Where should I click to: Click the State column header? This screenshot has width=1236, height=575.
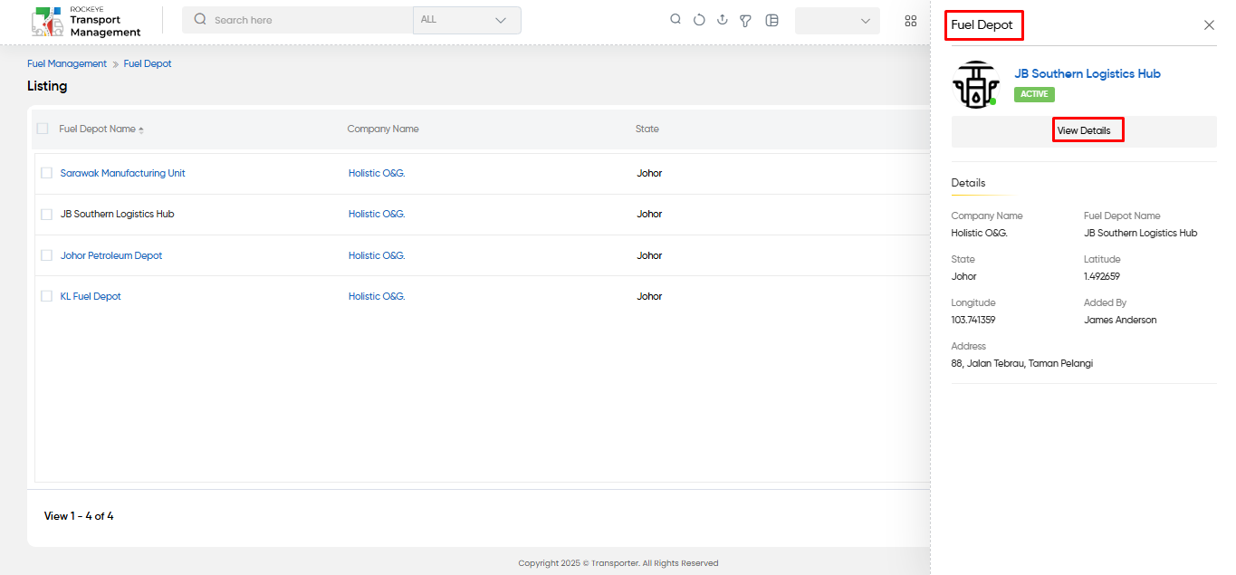pos(647,129)
